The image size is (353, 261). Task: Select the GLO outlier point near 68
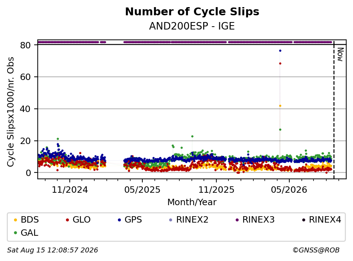[280, 63]
